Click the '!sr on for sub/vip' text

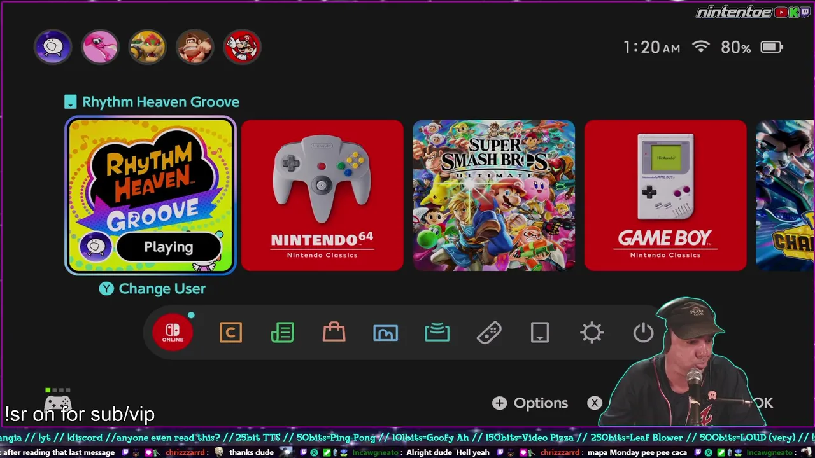80,414
